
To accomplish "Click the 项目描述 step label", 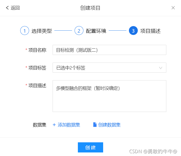I will 150,31.
